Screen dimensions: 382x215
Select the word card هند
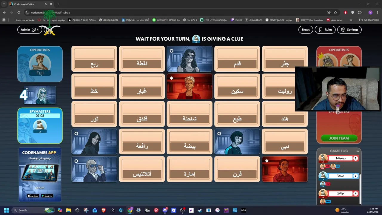coord(285,114)
